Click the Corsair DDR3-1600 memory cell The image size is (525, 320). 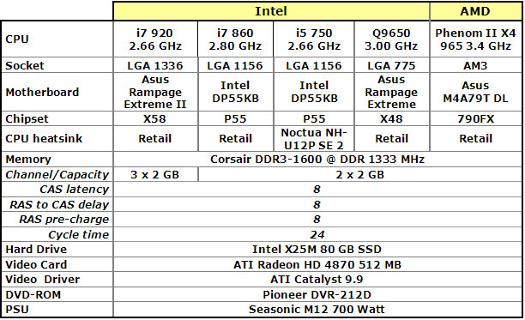click(317, 159)
